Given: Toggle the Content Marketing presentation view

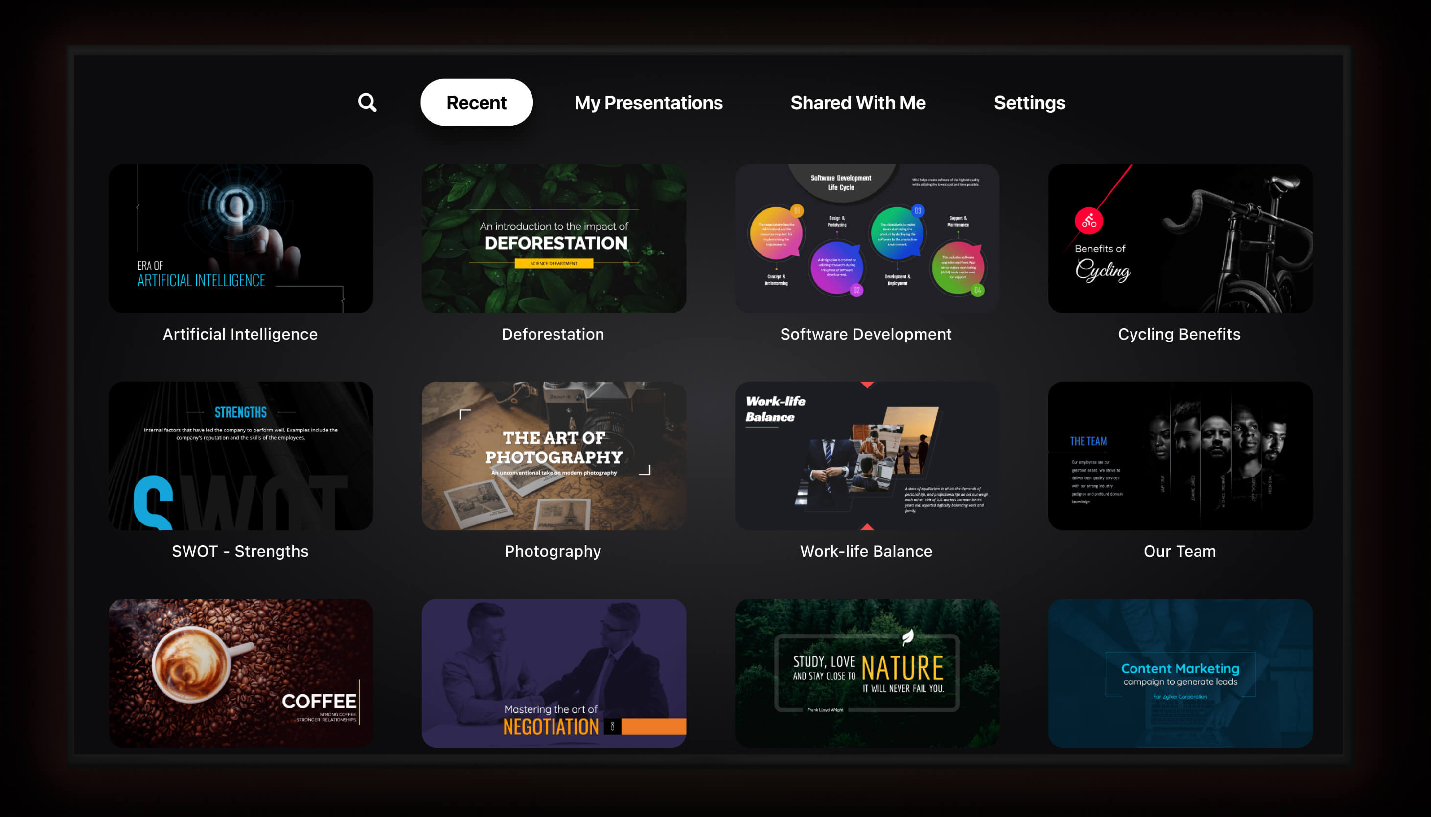Looking at the screenshot, I should (1179, 674).
